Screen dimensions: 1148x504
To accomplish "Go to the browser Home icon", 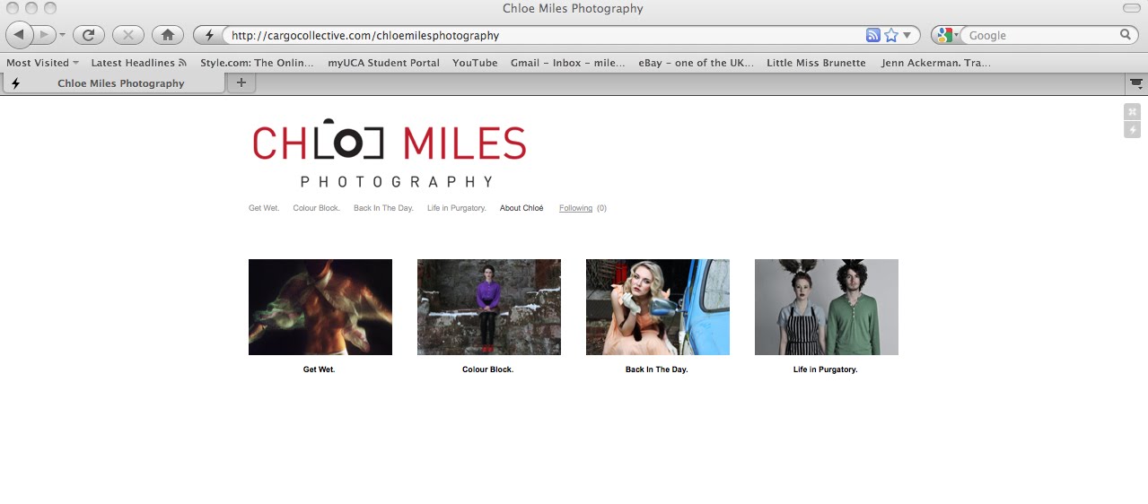I will pyautogui.click(x=167, y=35).
